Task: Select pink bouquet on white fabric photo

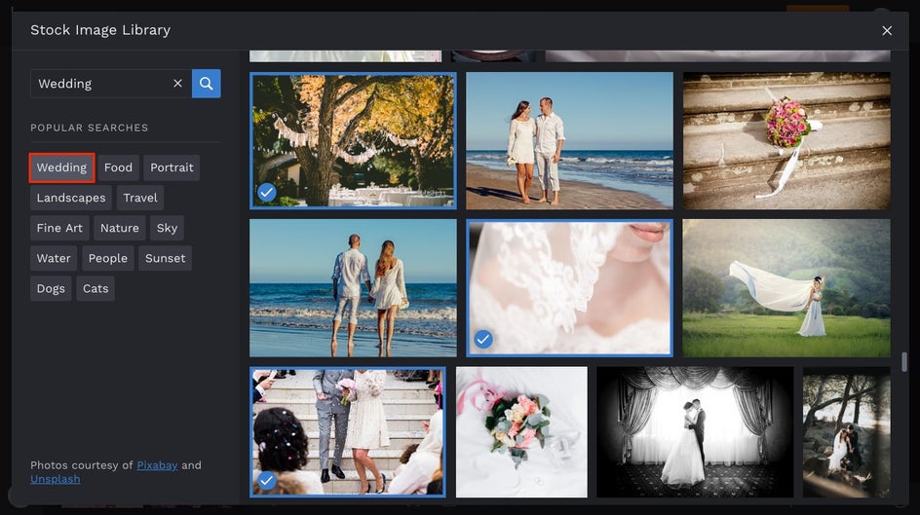Action: pyautogui.click(x=521, y=432)
